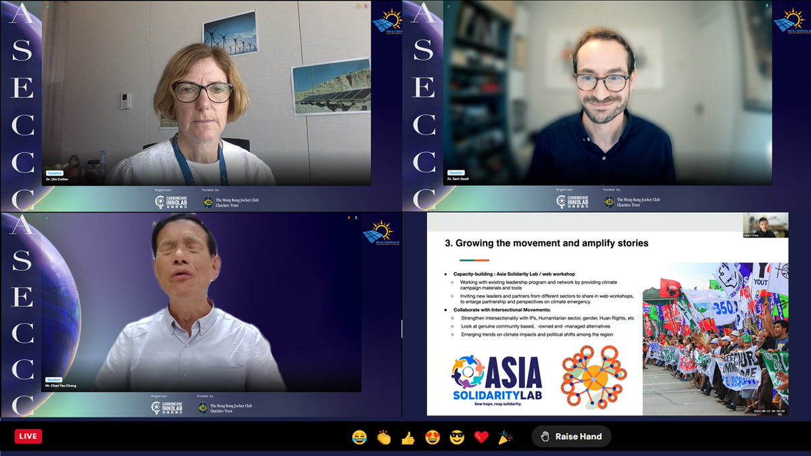
Task: Click the microphone icon on Sam Geall's tile
Action: [767, 5]
